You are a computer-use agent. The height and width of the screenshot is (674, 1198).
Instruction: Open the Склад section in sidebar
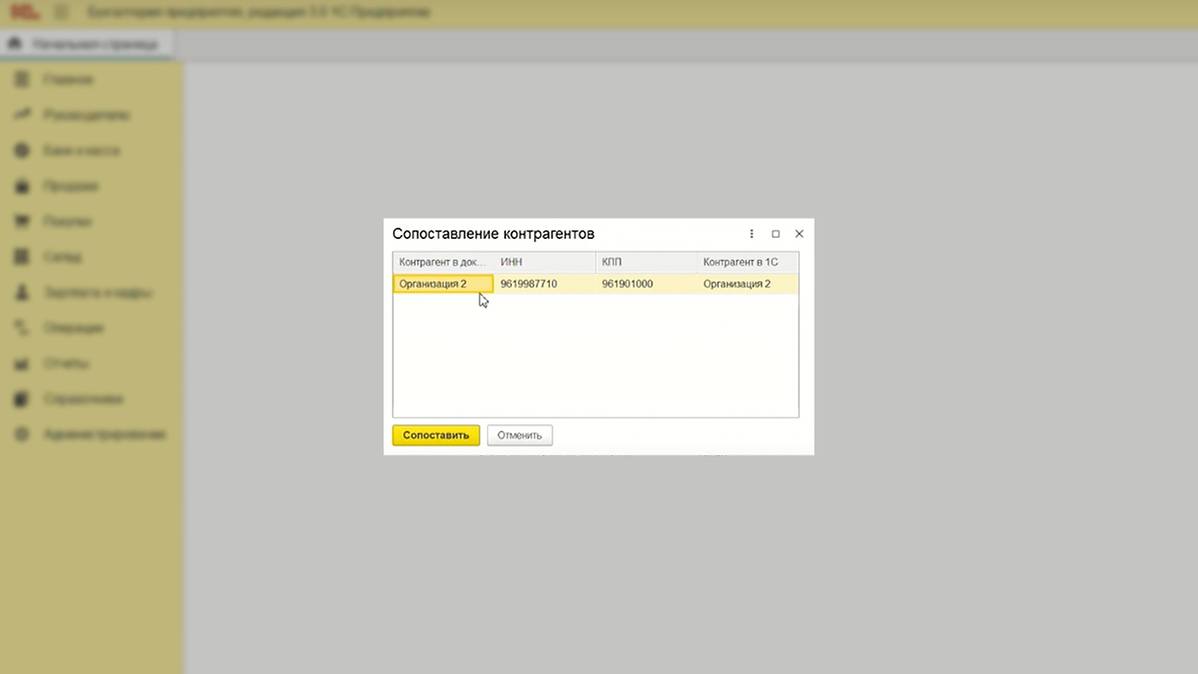click(63, 257)
